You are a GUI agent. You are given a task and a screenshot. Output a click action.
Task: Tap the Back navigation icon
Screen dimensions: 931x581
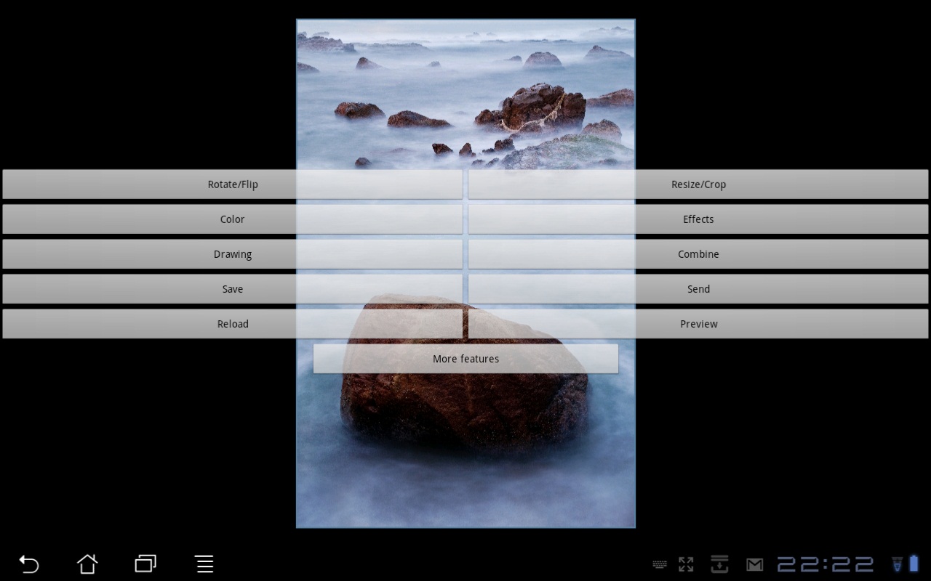(x=29, y=564)
